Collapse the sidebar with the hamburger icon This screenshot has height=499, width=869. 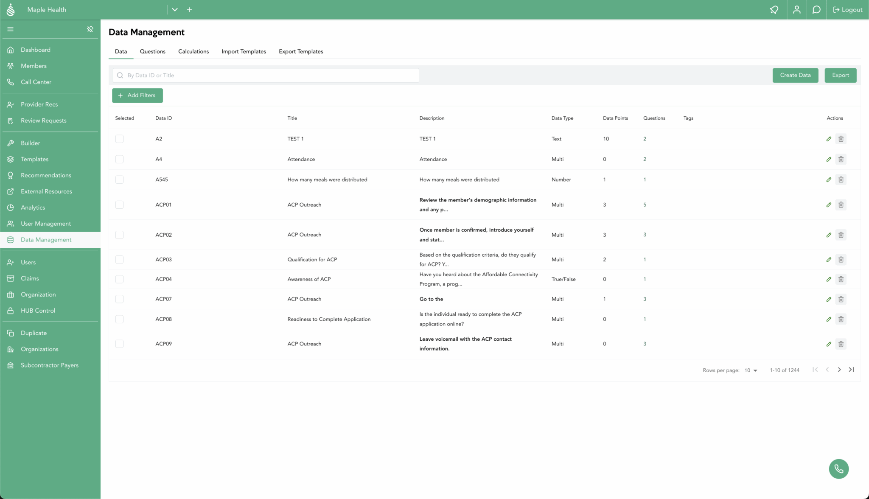(x=10, y=29)
